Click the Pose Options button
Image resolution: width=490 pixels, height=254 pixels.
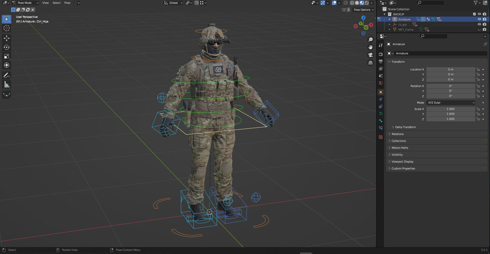364,10
